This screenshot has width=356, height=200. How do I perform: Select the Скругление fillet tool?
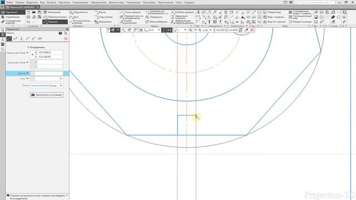103,17
